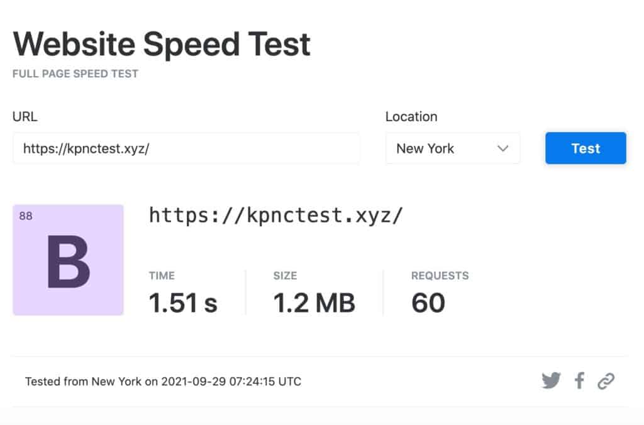Screen dimensions: 644x425
Task: Click the chevron next to New York
Action: 502,148
